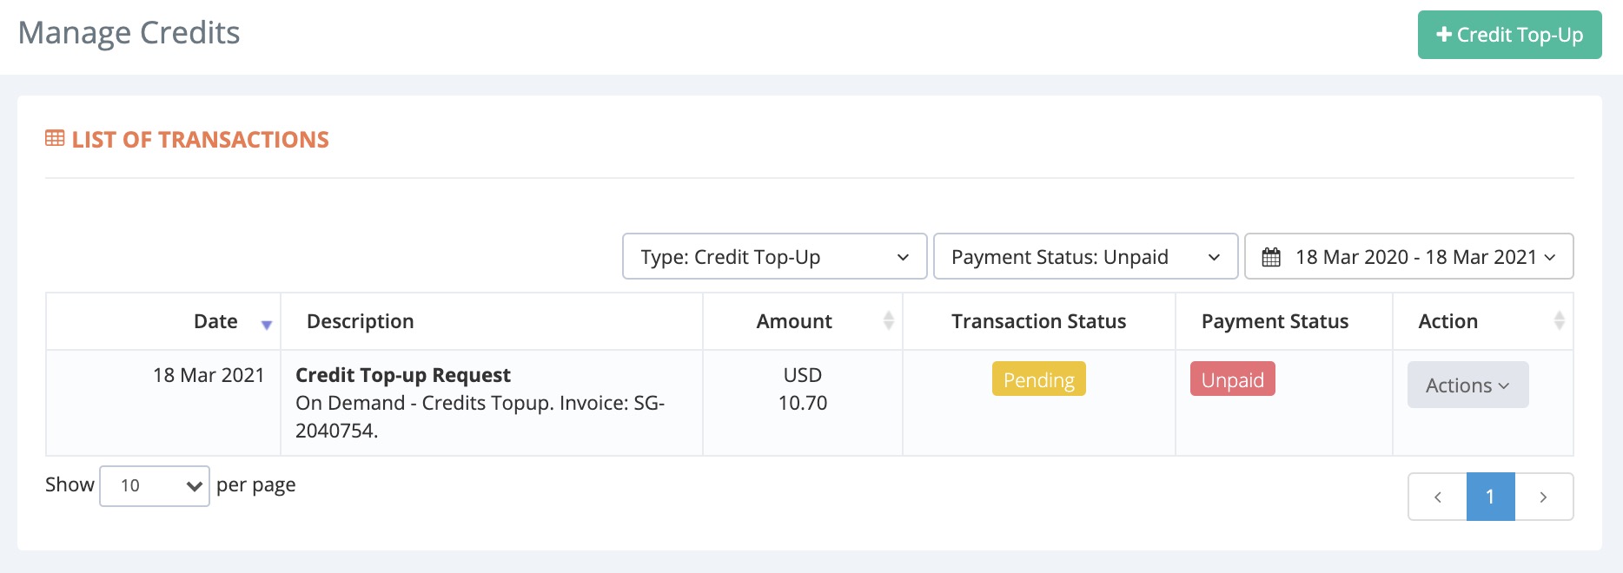Click the Description column header
The width and height of the screenshot is (1623, 573).
point(361,321)
